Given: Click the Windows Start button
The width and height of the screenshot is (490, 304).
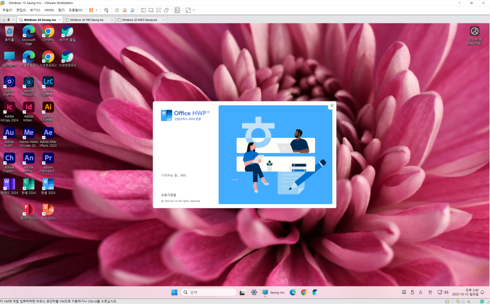Looking at the screenshot, I should (x=174, y=292).
